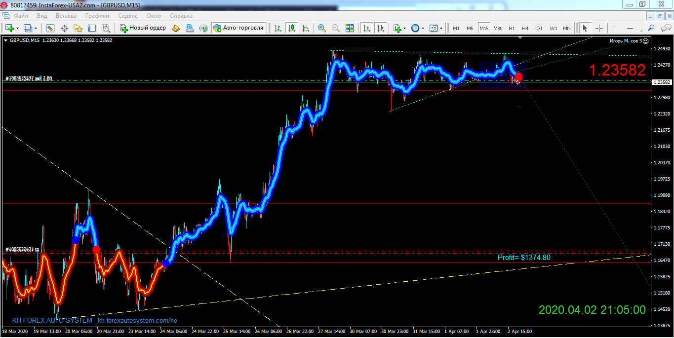Click the Новый ордер button
This screenshot has width=674, height=338.
click(x=144, y=28)
